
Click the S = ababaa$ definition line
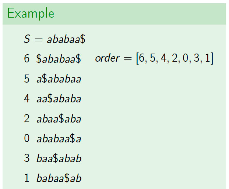tap(54, 39)
